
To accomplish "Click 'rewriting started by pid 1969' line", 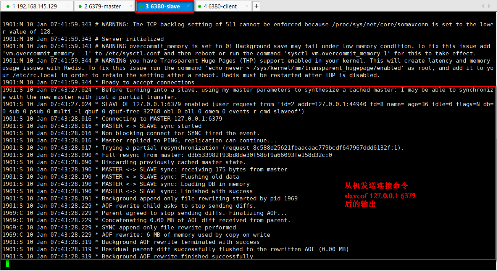I will (x=150, y=198).
